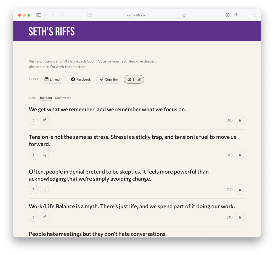Share via the Email button

pos(134,79)
